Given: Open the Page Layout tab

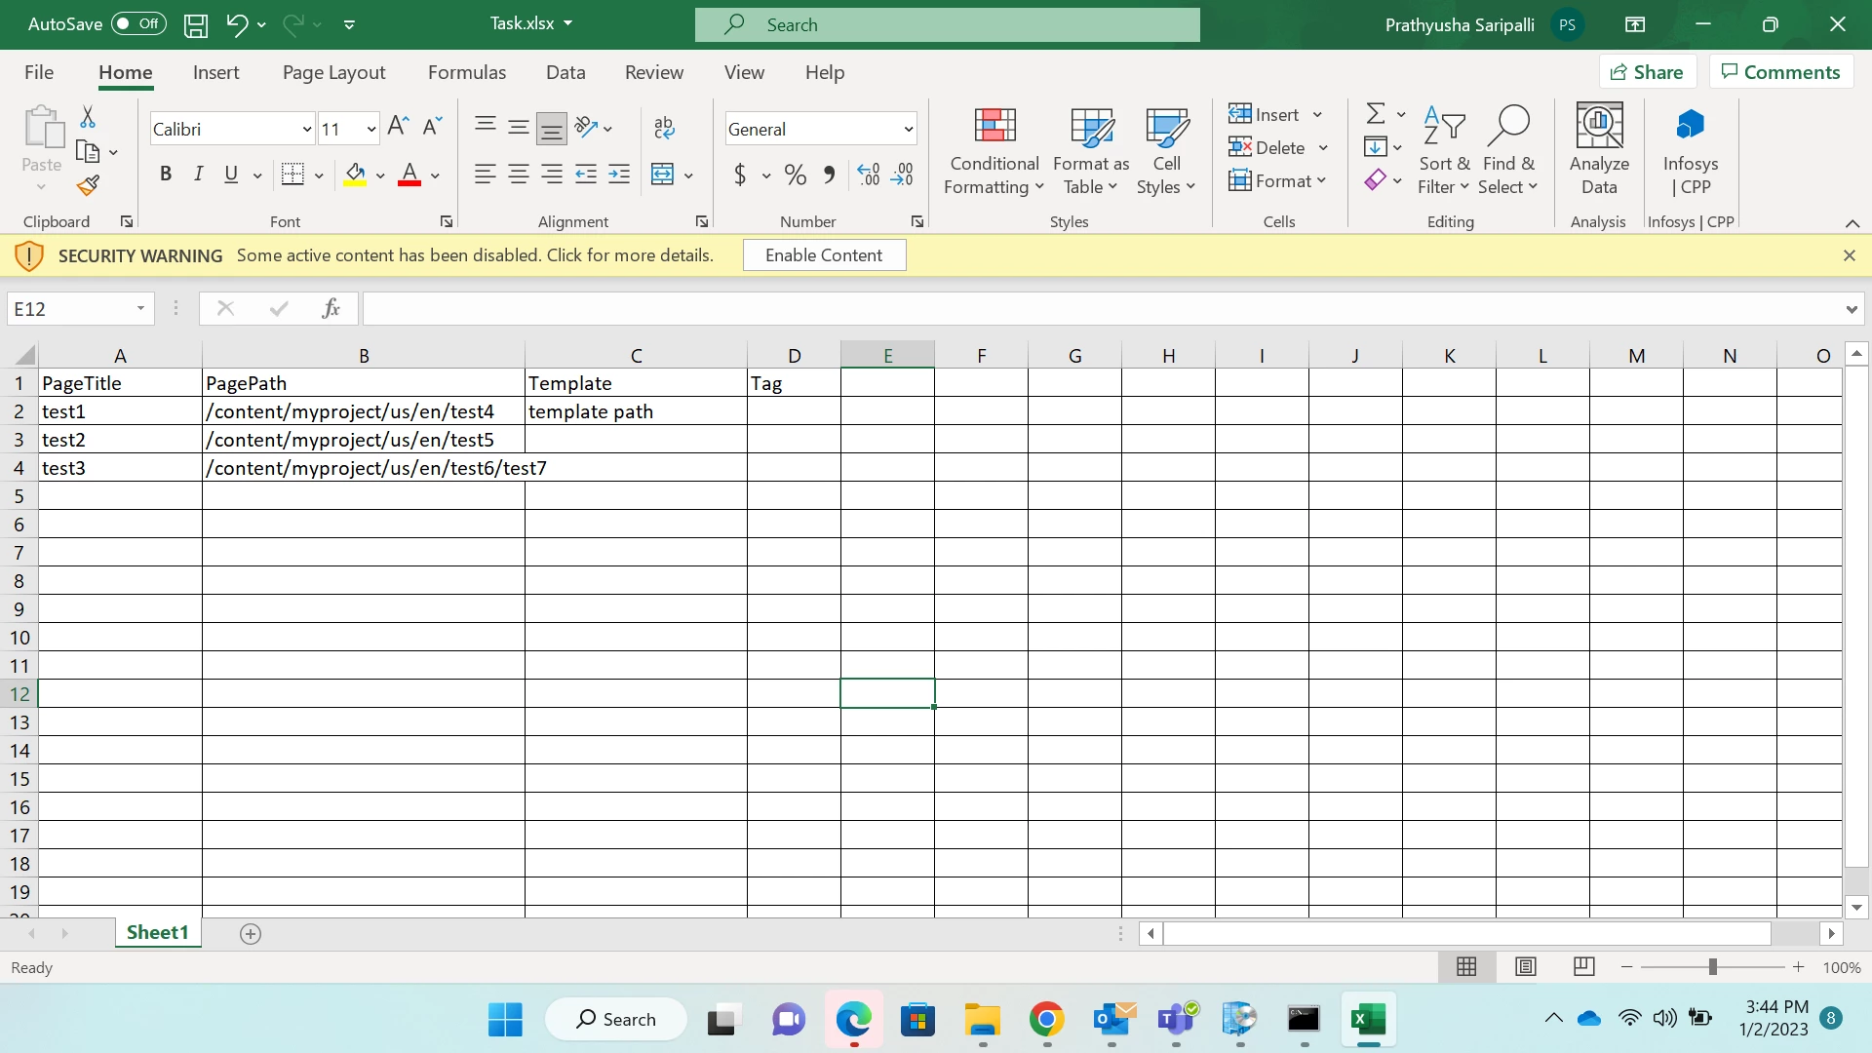Looking at the screenshot, I should 333,72.
